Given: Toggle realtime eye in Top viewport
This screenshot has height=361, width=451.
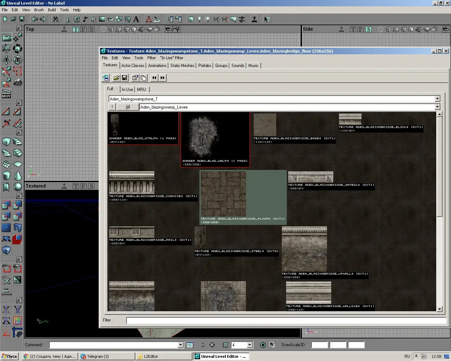Looking at the screenshot, I should coord(169,29).
